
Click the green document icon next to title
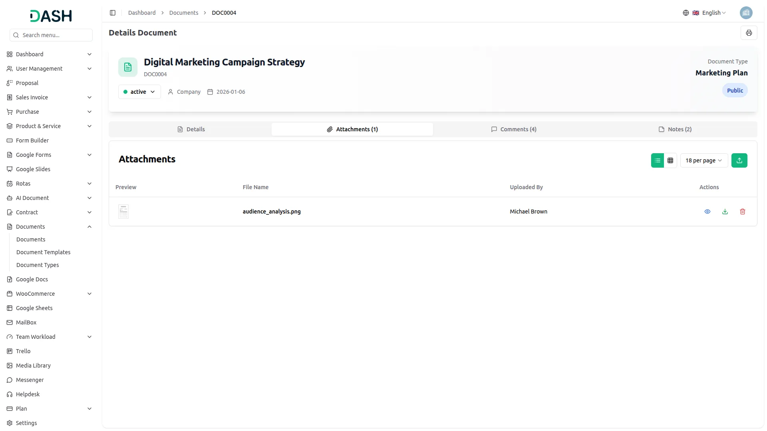point(127,67)
